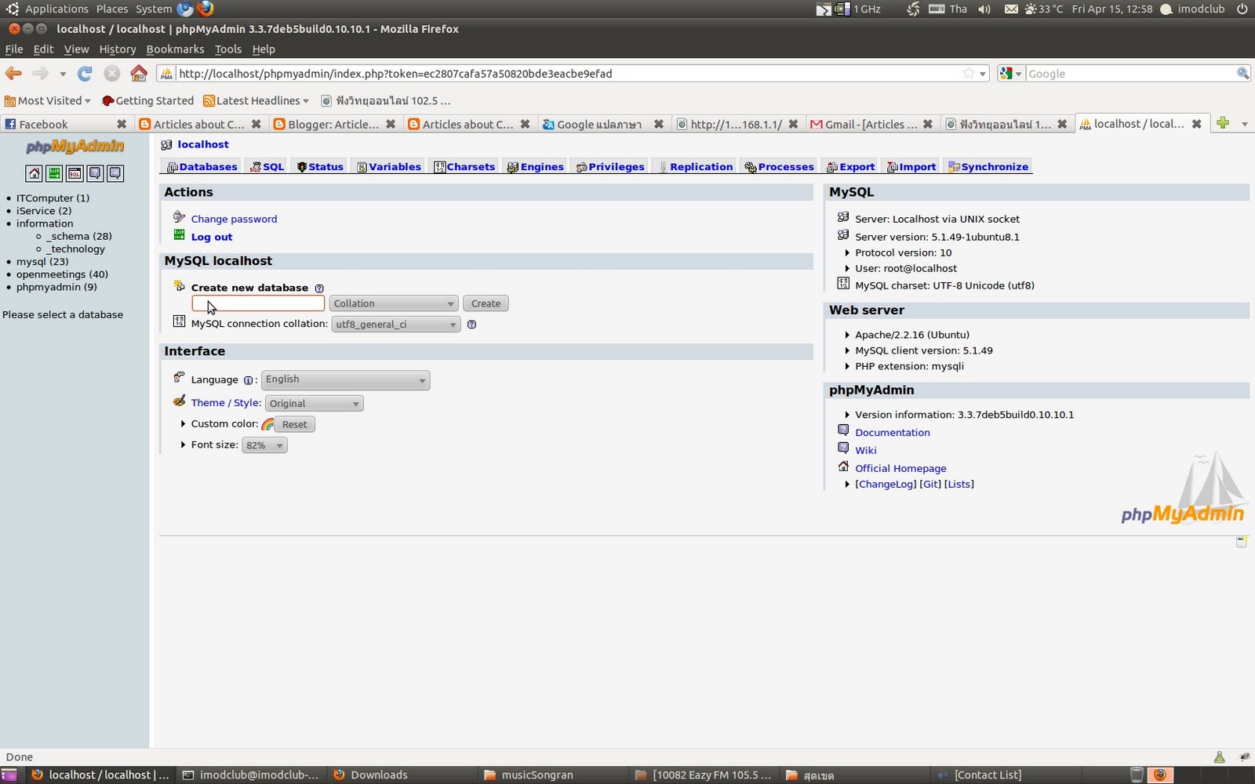Open a new browser tab with plus icon

tap(1222, 123)
